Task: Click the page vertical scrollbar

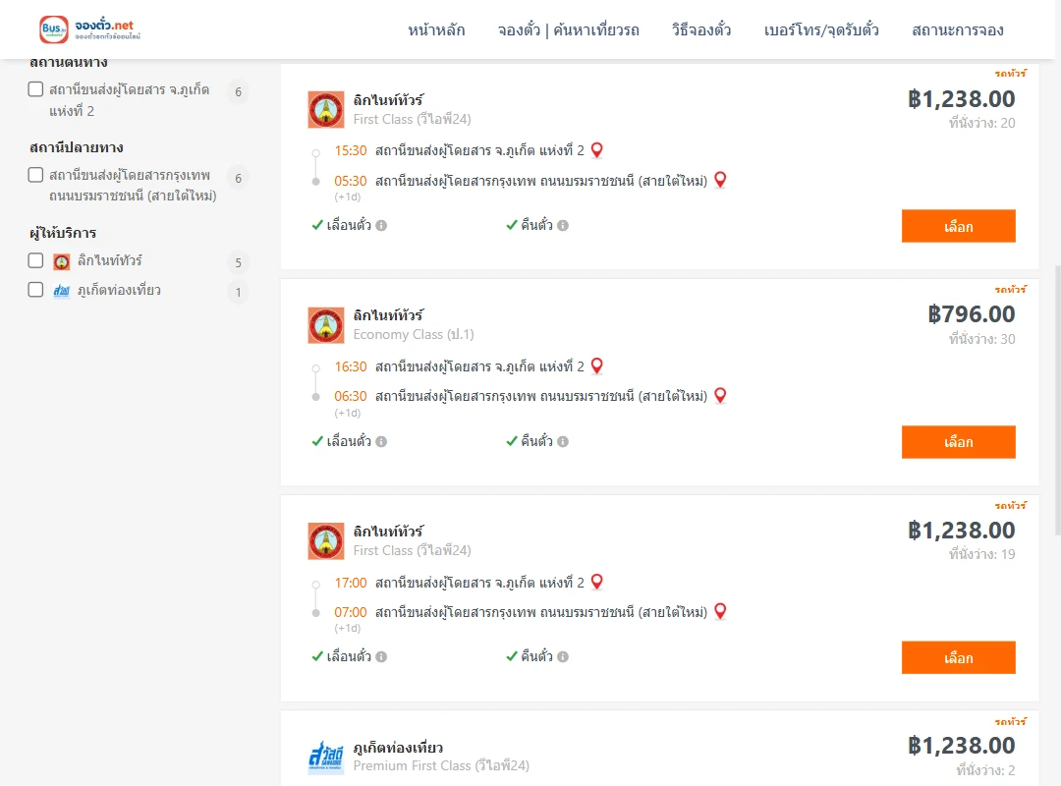Action: [1058, 400]
